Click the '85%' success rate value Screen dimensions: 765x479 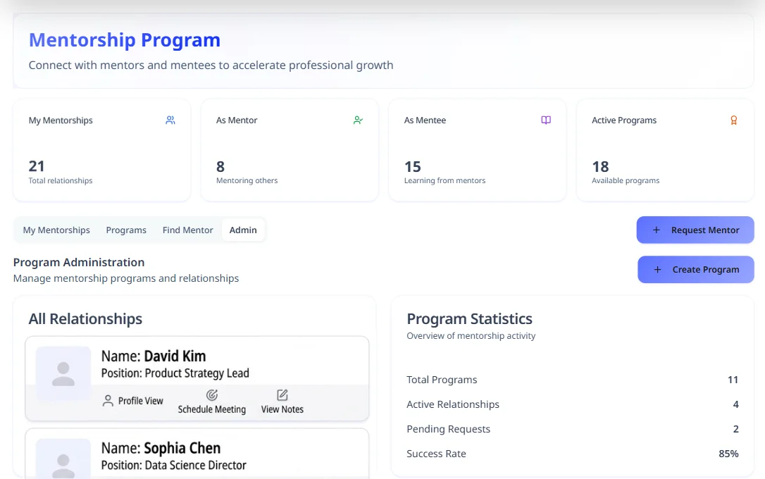(728, 454)
